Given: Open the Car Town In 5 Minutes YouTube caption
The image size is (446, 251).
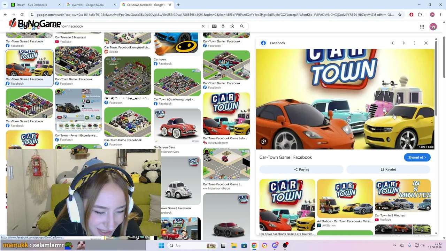Looking at the screenshot, I should tap(70, 37).
